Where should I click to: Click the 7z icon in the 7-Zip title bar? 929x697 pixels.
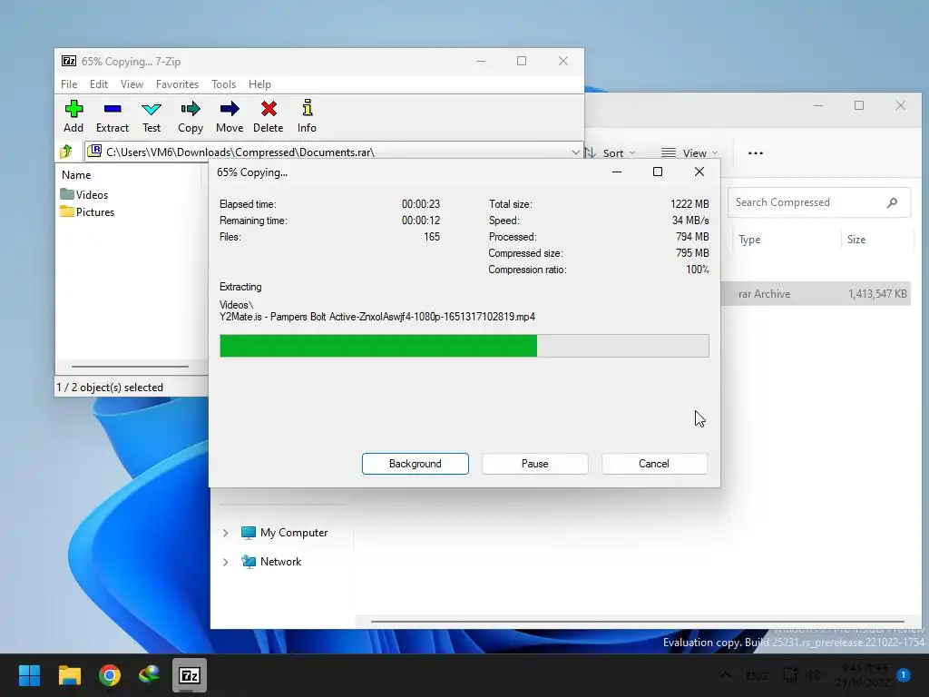point(69,61)
